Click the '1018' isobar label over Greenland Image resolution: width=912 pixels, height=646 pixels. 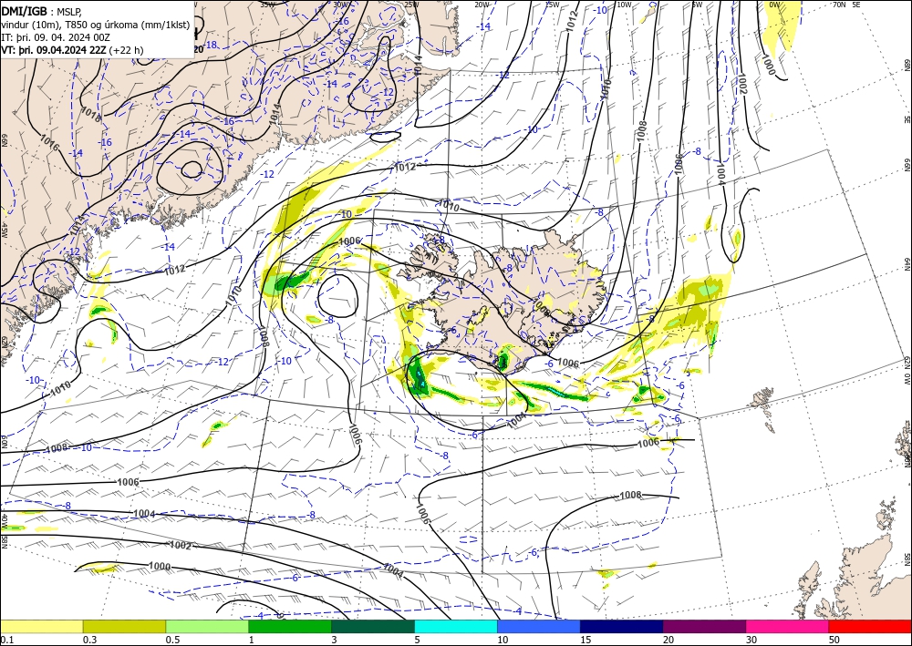[91, 114]
